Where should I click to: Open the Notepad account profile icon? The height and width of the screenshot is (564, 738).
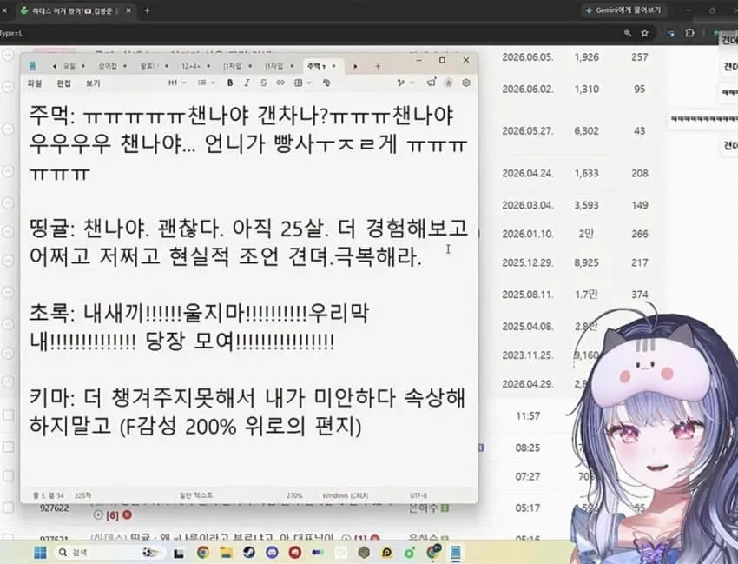[x=449, y=83]
